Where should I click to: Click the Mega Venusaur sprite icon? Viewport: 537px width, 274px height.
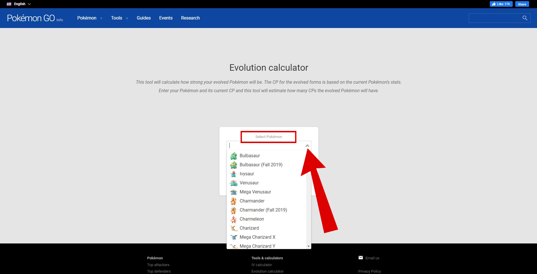234,192
